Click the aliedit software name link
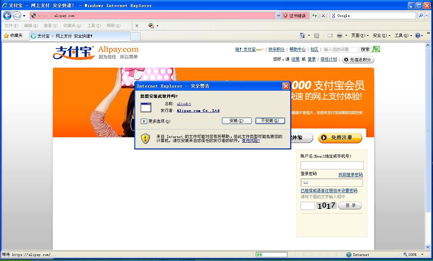433x261 pixels. 184,104
